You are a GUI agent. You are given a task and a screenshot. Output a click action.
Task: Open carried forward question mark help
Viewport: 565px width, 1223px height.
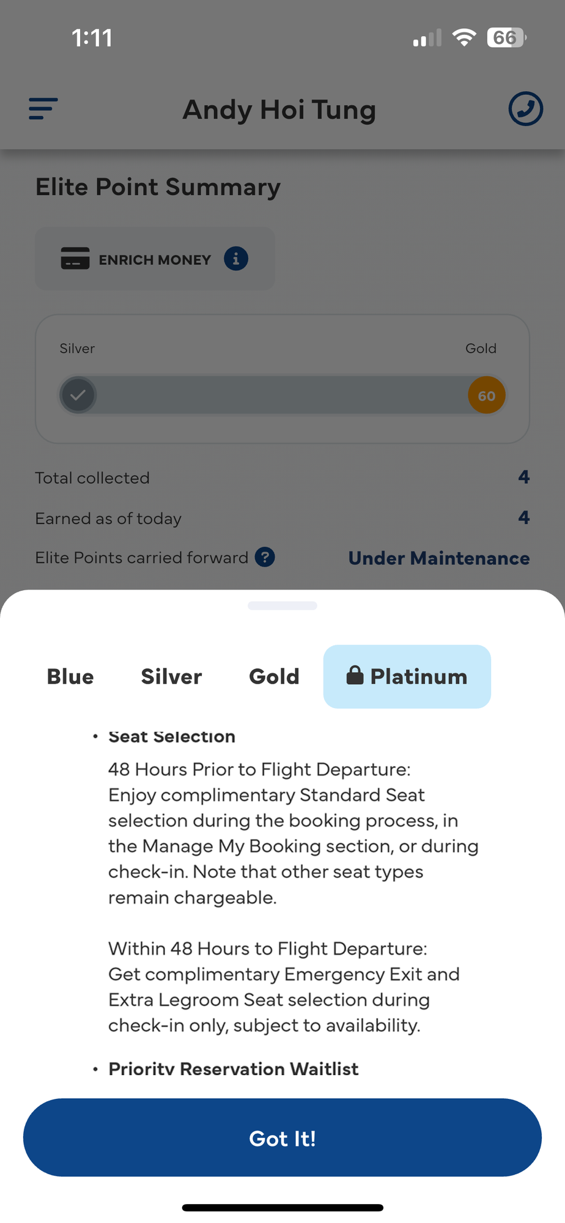tap(265, 557)
